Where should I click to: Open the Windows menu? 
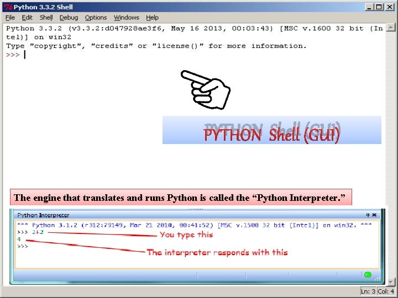[127, 18]
